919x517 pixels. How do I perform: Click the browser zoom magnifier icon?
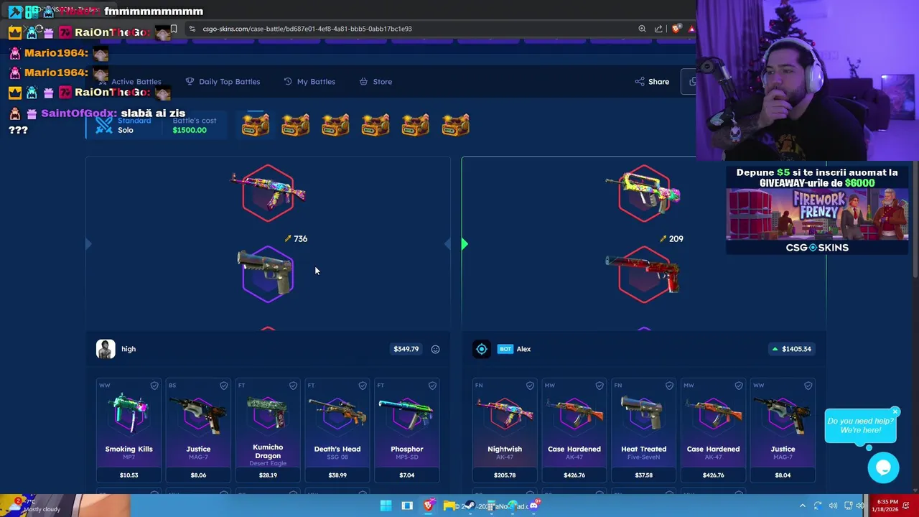click(x=642, y=29)
